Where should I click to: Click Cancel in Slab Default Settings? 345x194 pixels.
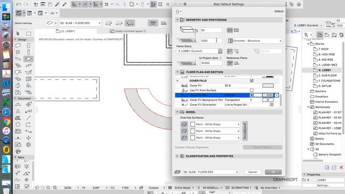click(253, 172)
